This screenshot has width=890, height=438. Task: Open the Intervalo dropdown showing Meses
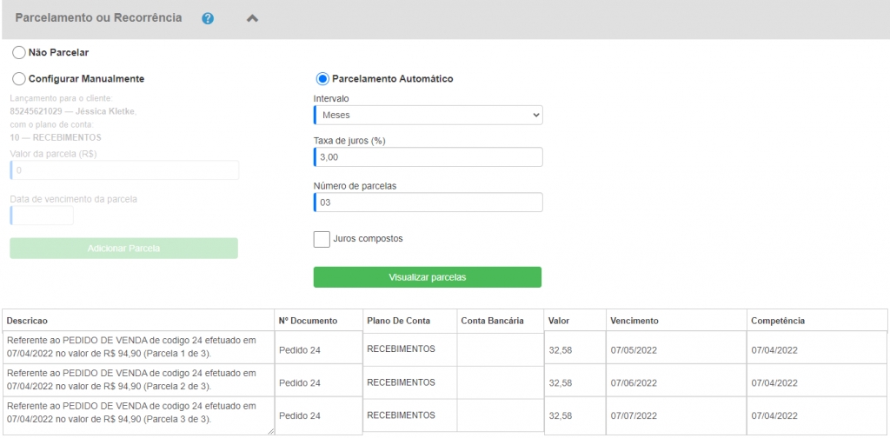click(x=428, y=115)
